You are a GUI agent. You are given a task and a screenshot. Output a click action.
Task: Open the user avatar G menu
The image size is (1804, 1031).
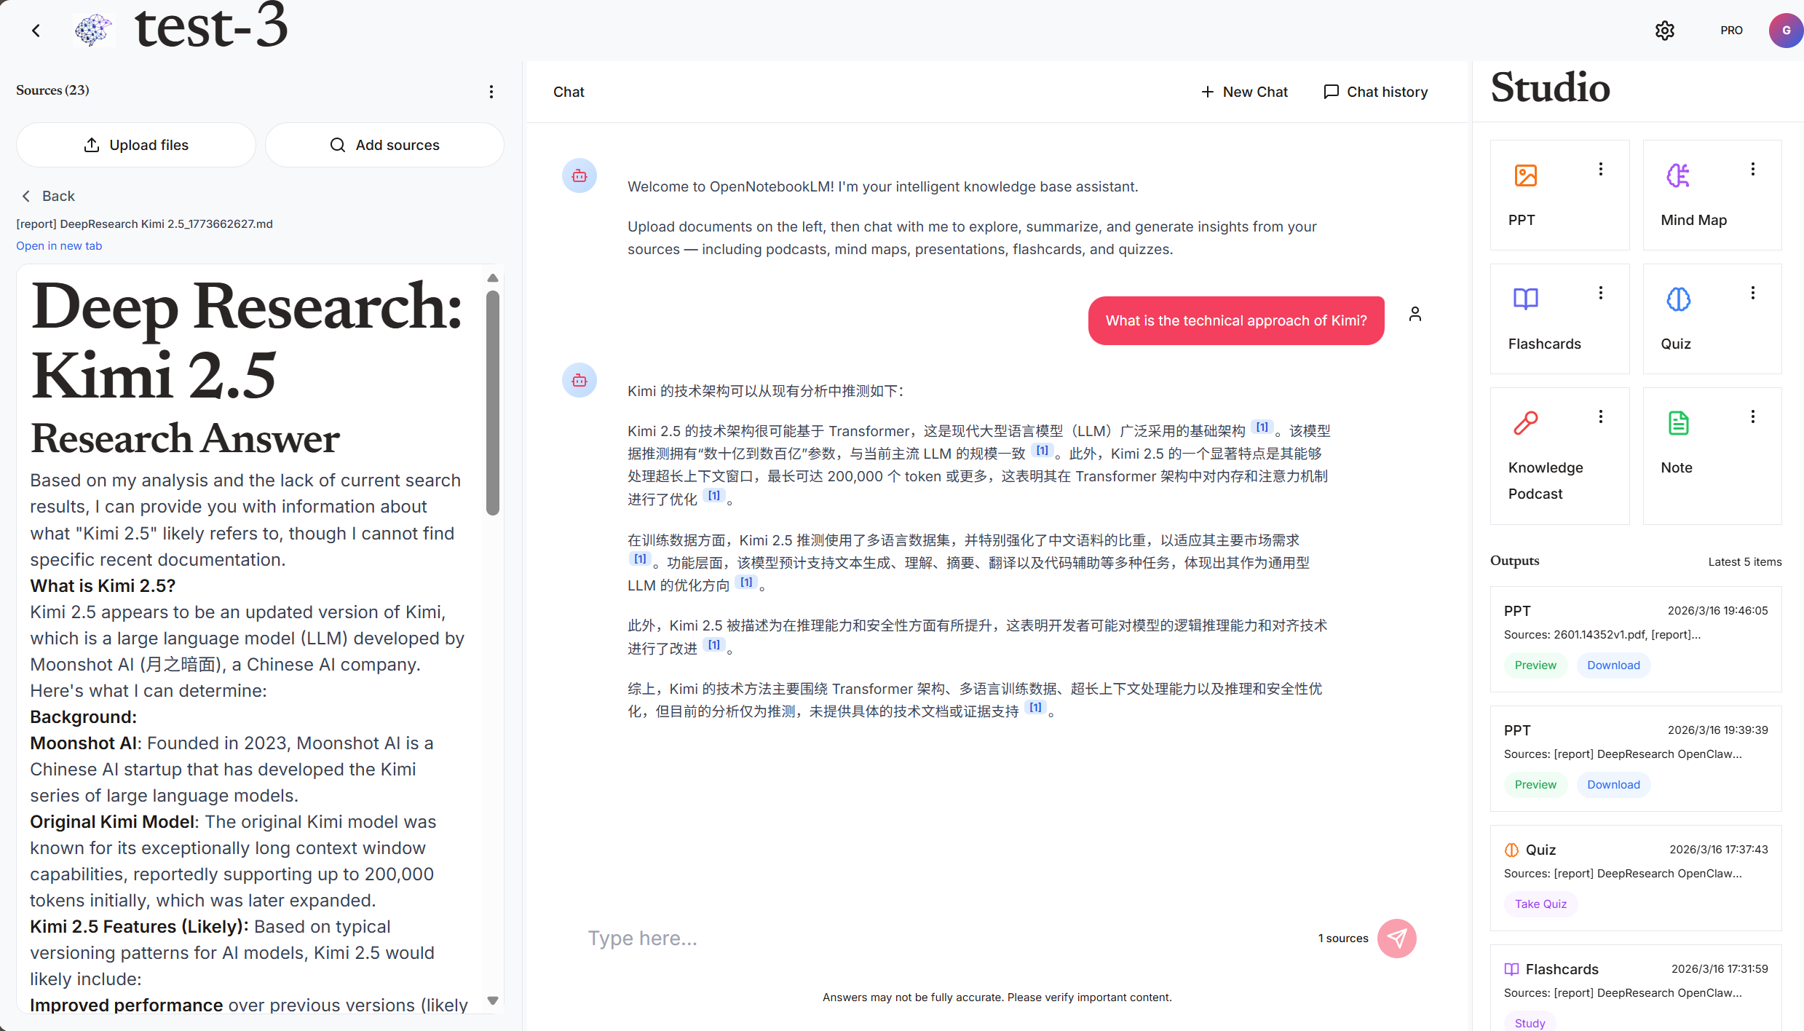(x=1785, y=31)
